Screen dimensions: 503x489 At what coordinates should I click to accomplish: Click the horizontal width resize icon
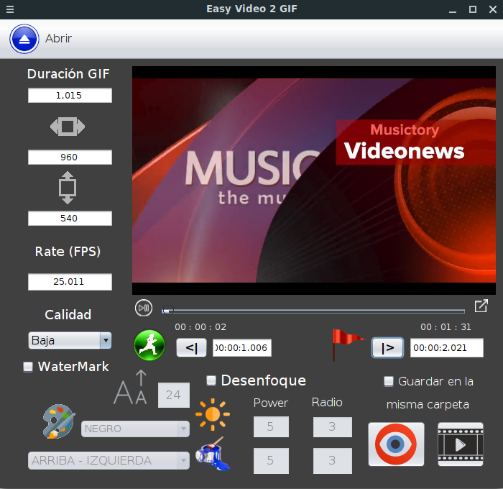tap(68, 127)
